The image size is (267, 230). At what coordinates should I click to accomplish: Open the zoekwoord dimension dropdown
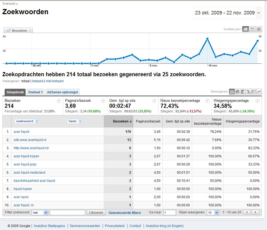pos(27,121)
